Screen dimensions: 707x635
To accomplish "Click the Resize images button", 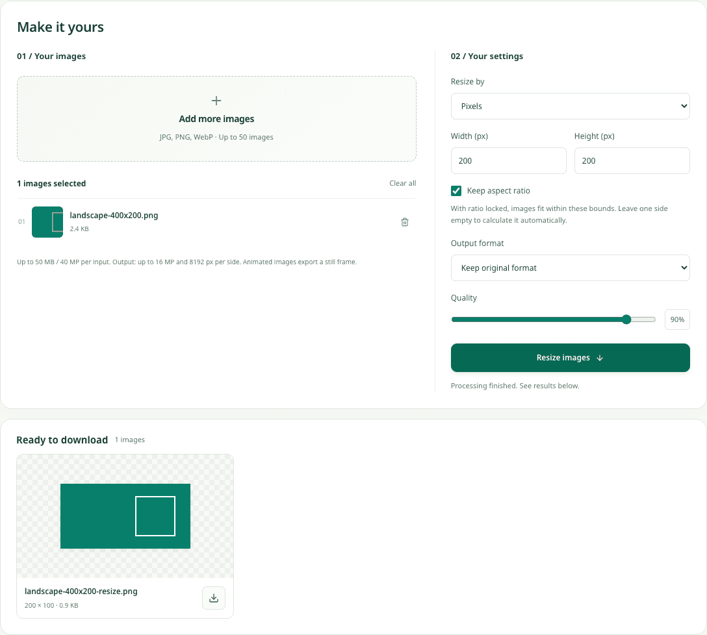I will [x=570, y=358].
